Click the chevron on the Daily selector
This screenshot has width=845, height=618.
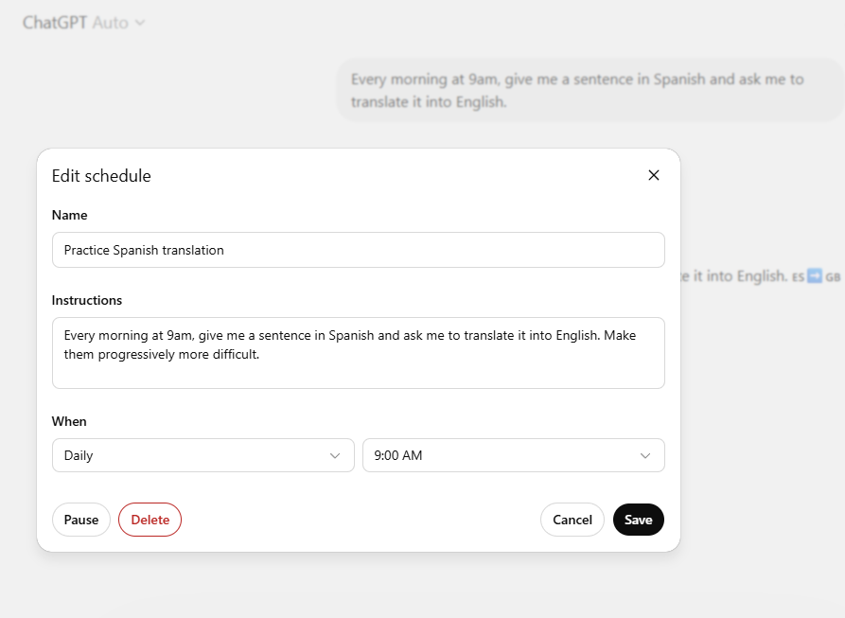coord(336,455)
